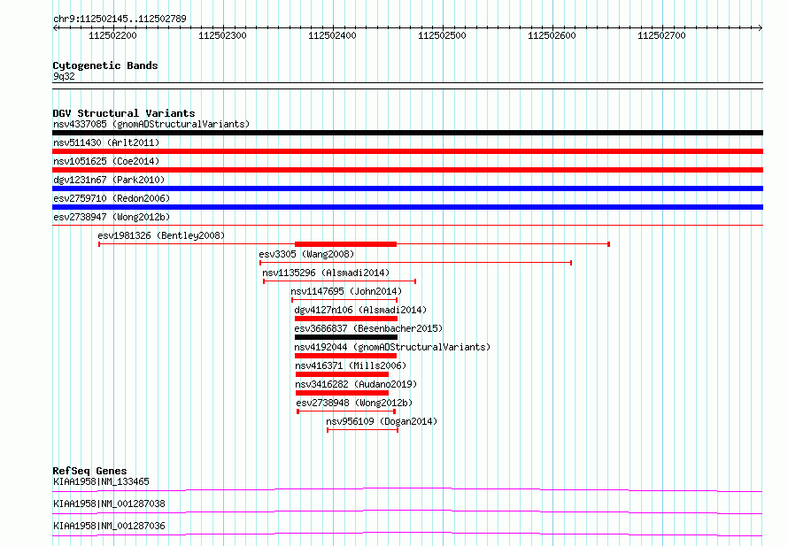Image resolution: width=788 pixels, height=546 pixels.
Task: Click ruler position 112502700
Action: point(661,35)
